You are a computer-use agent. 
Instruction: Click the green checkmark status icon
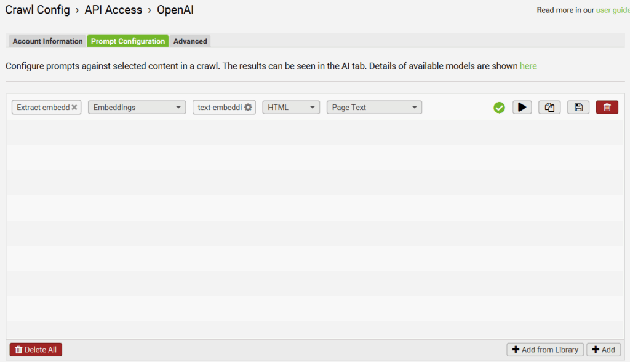[499, 108]
